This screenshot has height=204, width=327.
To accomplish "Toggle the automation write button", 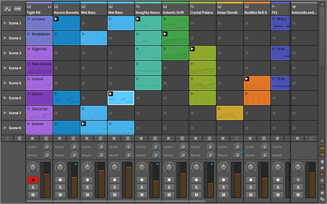I will click(x=8, y=9).
